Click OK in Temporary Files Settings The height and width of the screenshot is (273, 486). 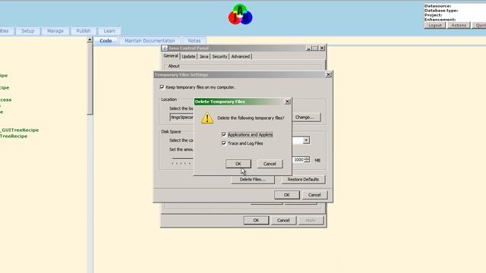click(287, 195)
